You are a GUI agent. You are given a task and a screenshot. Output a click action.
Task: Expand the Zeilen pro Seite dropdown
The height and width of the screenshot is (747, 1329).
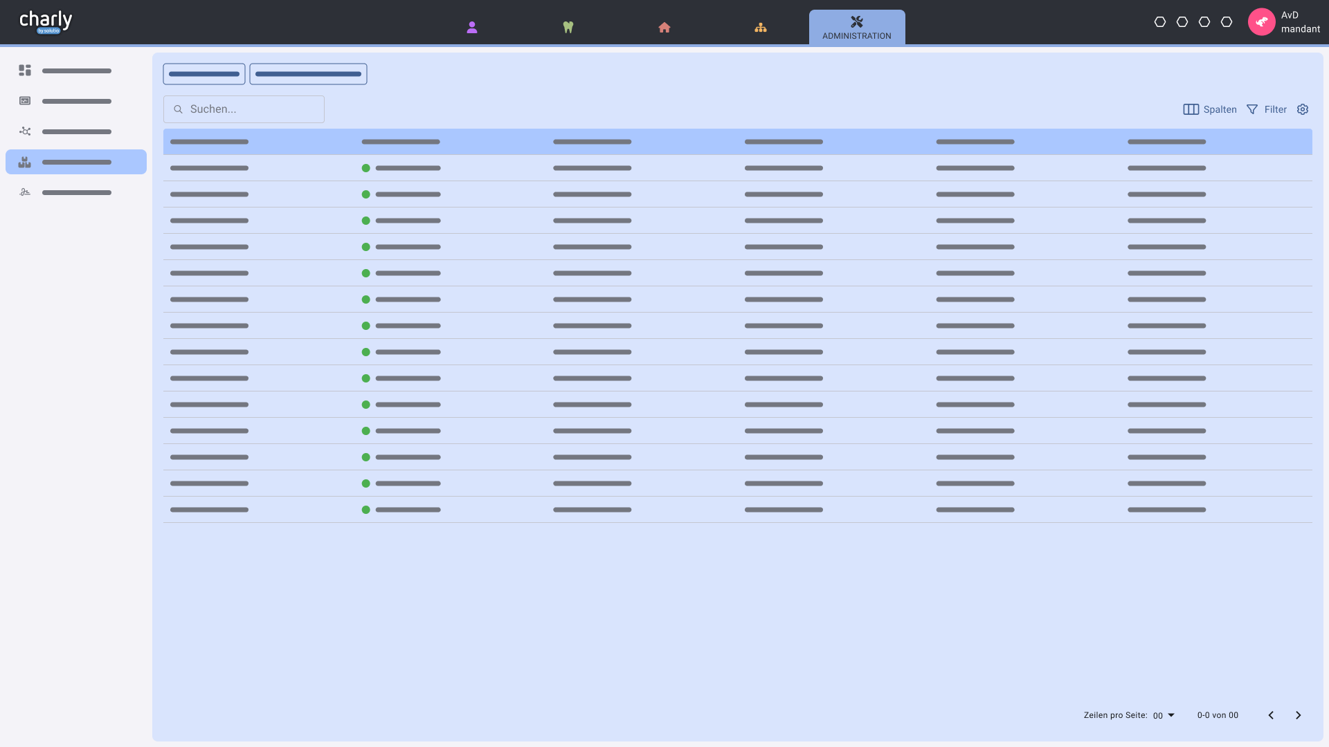point(1164,715)
